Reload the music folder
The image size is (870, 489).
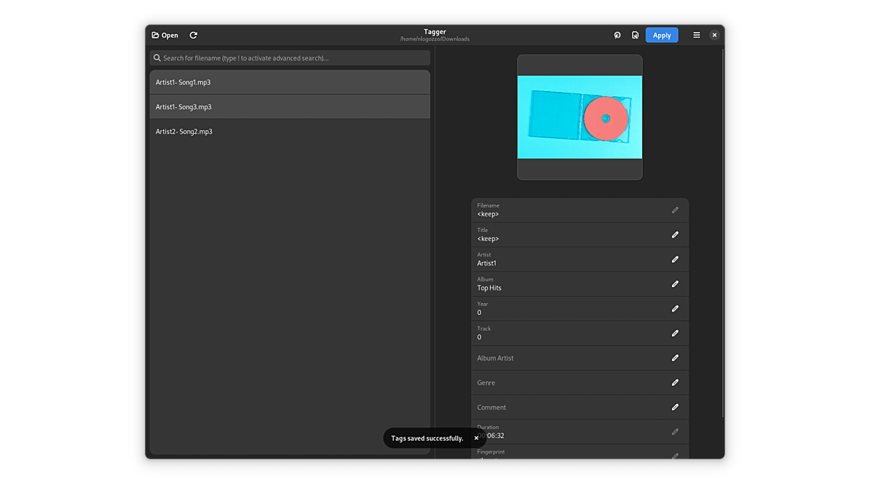click(x=193, y=35)
